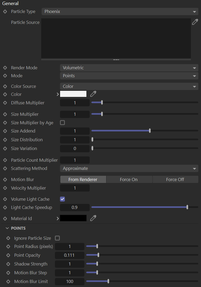Click the Motion Blur Limit slider handle
The width and height of the screenshot is (201, 287).
click(x=108, y=281)
